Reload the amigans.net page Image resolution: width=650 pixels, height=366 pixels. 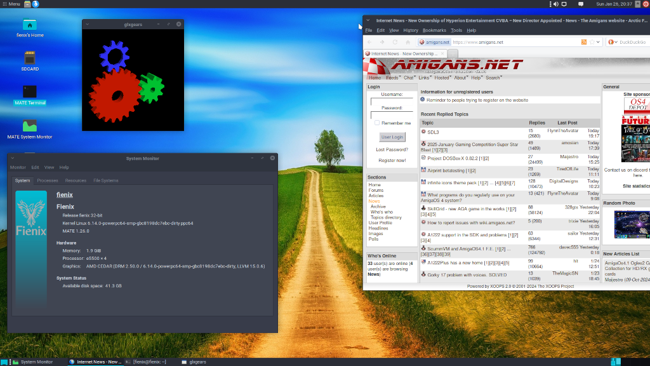(x=395, y=42)
